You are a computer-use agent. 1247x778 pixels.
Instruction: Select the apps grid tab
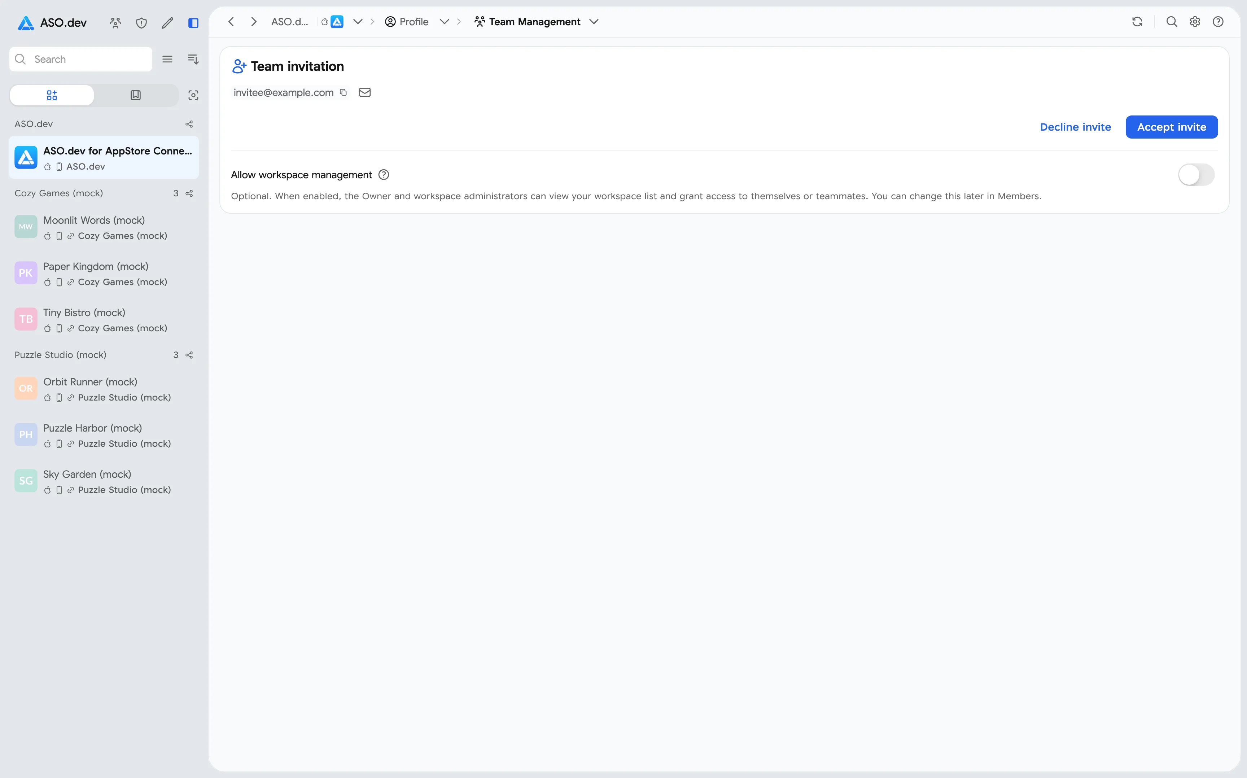coord(52,95)
